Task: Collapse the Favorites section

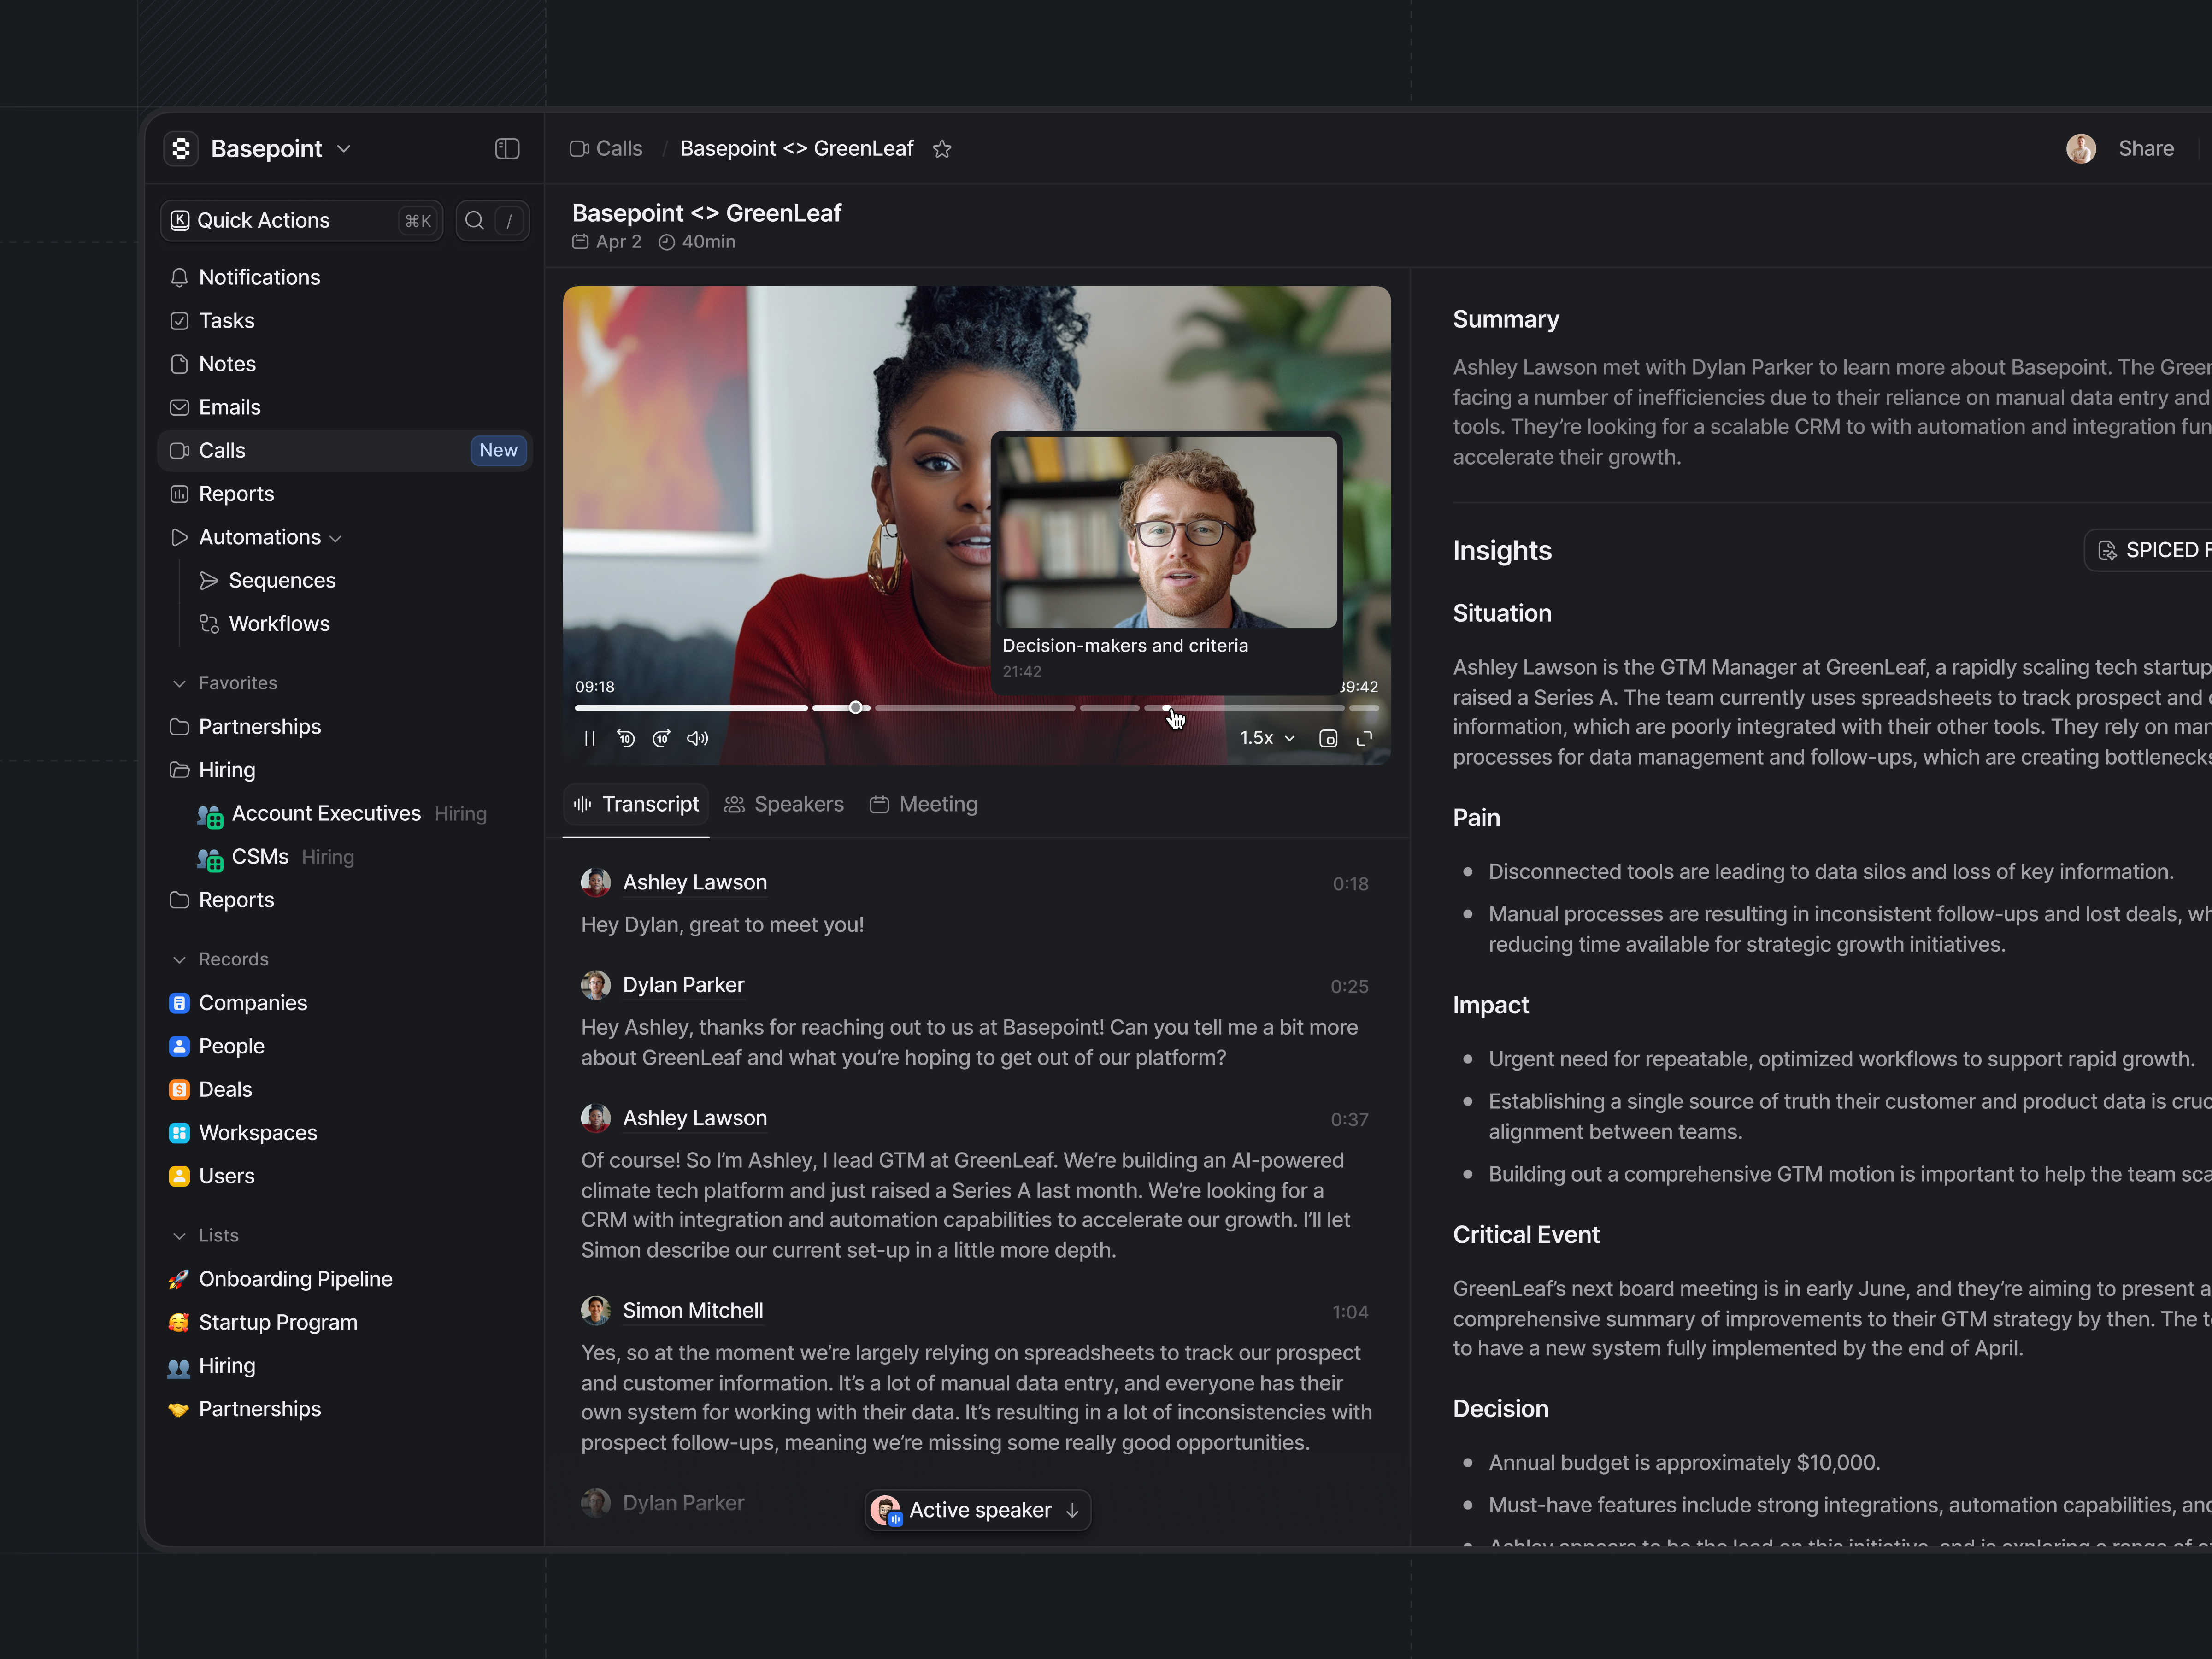Action: coord(179,683)
